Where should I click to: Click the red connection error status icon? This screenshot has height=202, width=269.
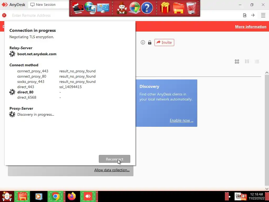coord(4,15)
